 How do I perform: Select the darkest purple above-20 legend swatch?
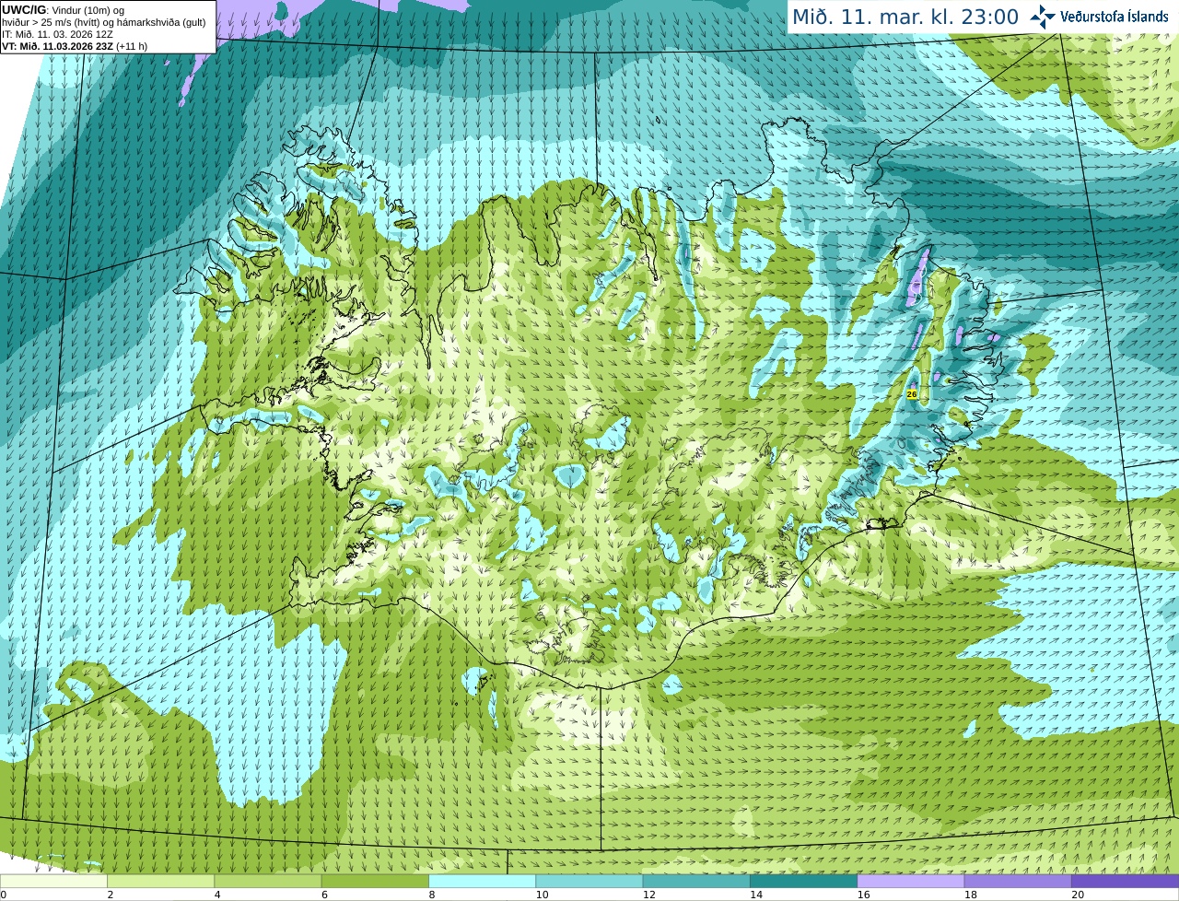pyautogui.click(x=1125, y=882)
